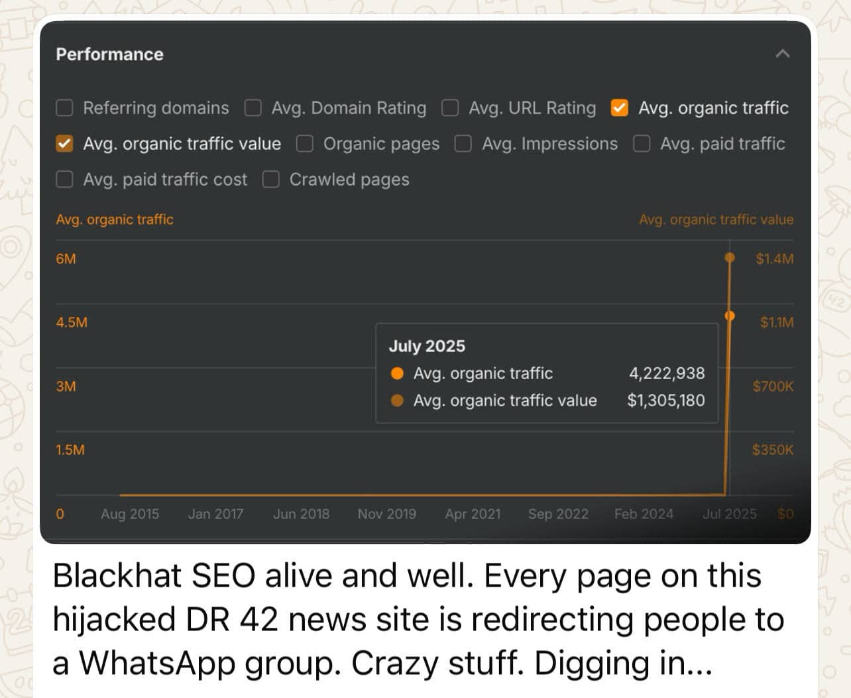The width and height of the screenshot is (851, 698).
Task: Click the 6M left axis label
Action: pyautogui.click(x=66, y=259)
